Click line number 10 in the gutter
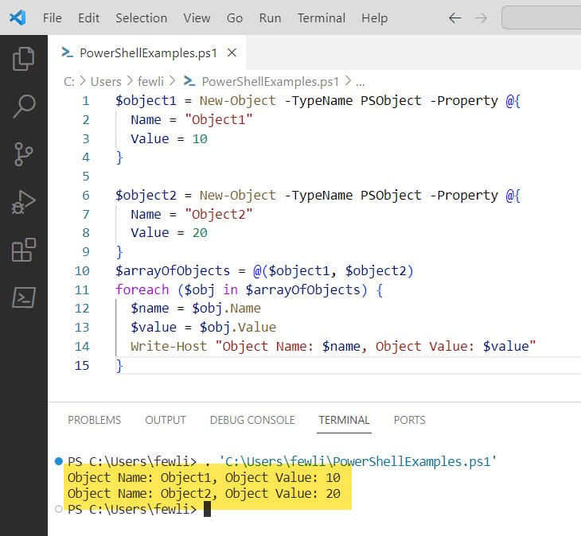Viewport: 581px width, 536px height. pos(82,270)
